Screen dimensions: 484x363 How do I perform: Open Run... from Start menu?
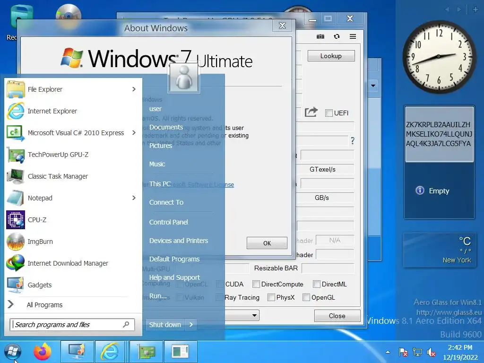click(158, 296)
